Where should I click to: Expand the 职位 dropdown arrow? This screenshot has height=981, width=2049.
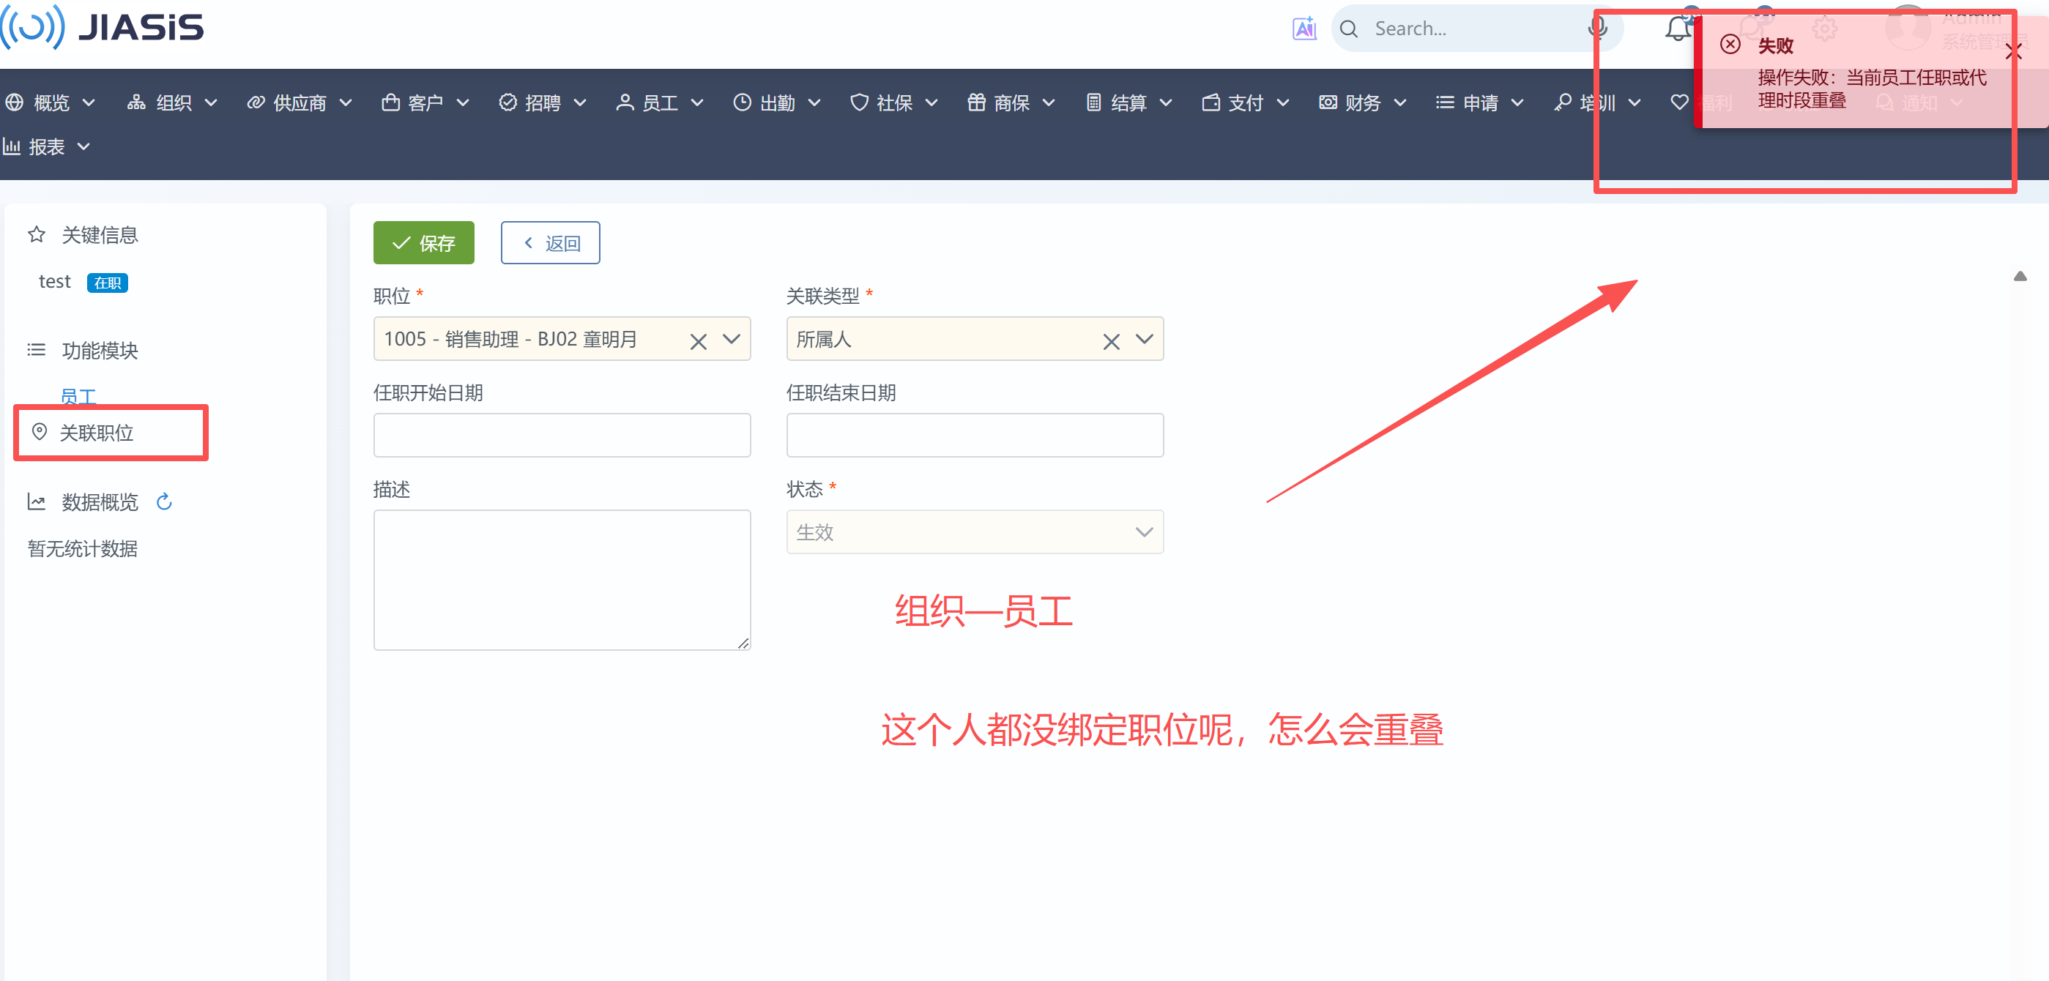tap(731, 340)
